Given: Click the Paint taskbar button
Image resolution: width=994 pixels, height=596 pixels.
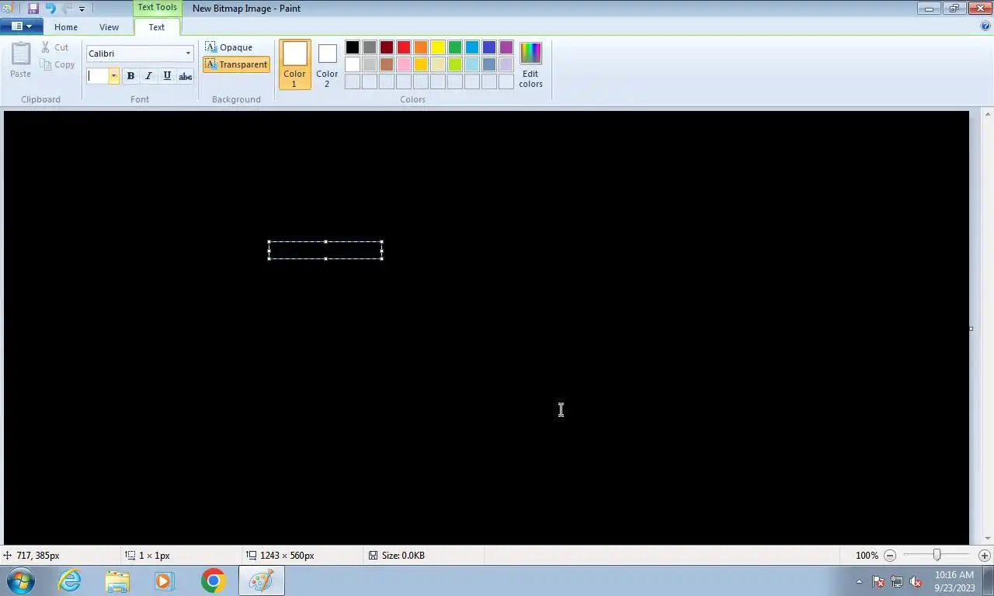Looking at the screenshot, I should [261, 580].
